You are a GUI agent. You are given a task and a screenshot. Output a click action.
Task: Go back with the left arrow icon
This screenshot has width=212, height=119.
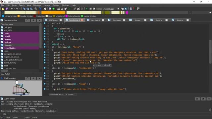point(12,9)
